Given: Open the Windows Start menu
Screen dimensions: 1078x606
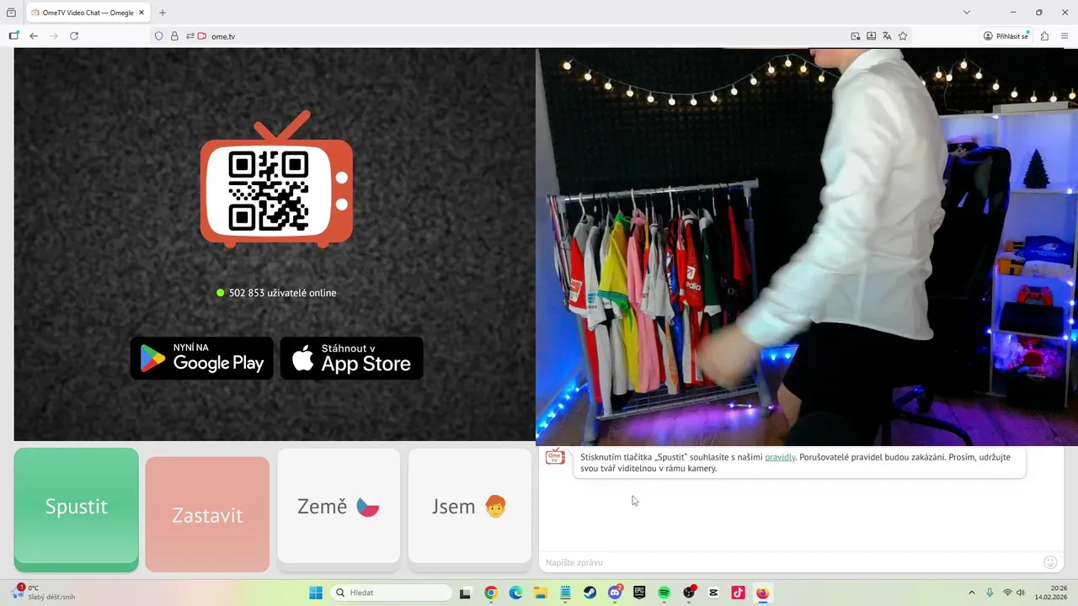Looking at the screenshot, I should click(316, 593).
